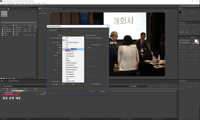The image size is (200, 120).
Task: Open the Stereo audio channels dropdown
Action: tap(76, 84)
